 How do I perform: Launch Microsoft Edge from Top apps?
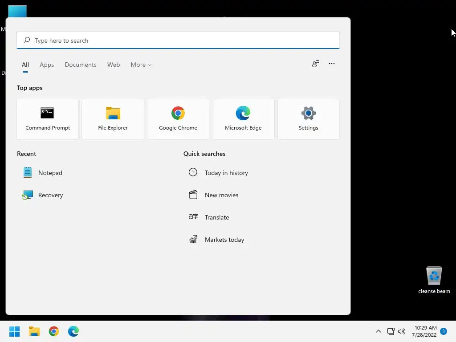243,119
